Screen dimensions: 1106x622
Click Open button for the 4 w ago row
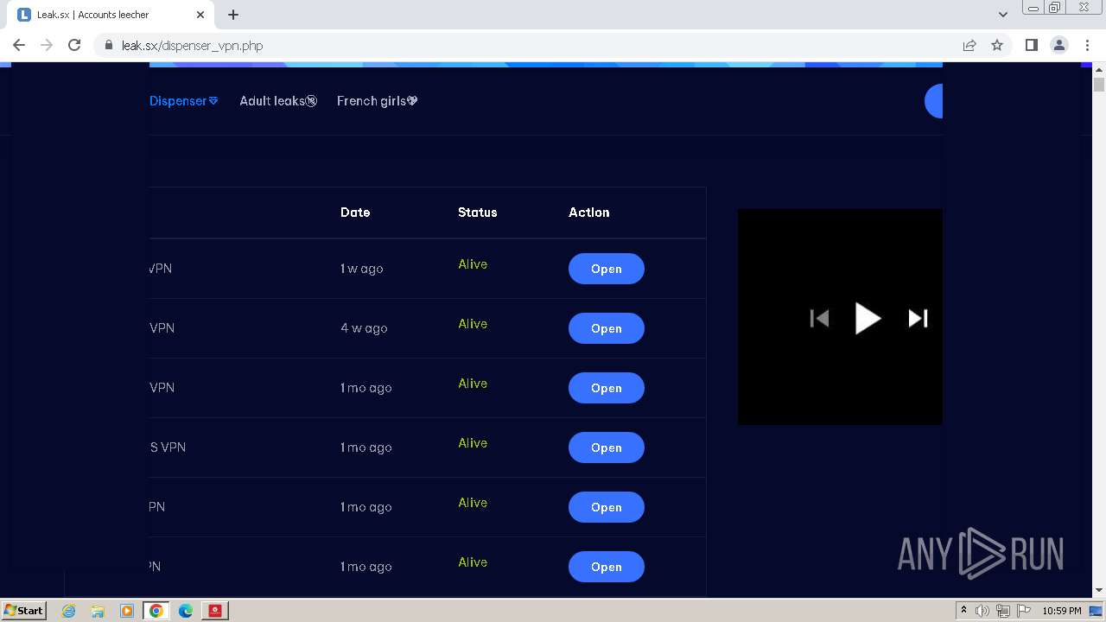click(606, 328)
